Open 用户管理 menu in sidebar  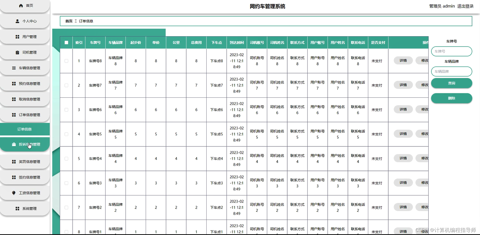25,37
